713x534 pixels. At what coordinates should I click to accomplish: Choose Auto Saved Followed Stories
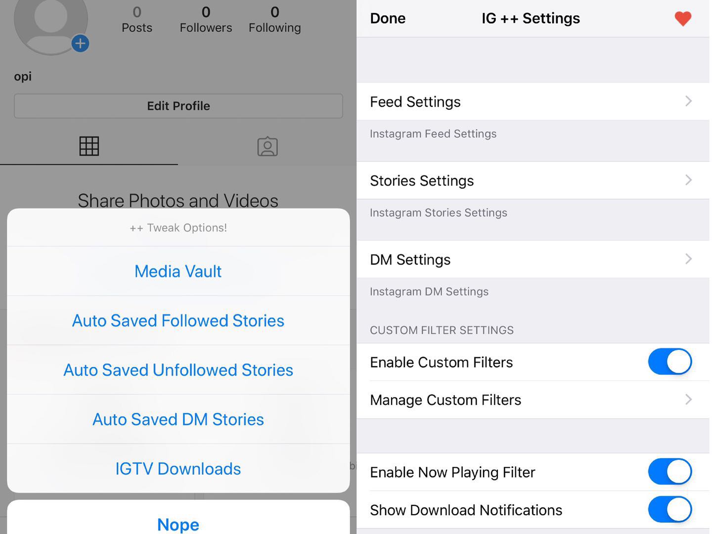point(178,320)
